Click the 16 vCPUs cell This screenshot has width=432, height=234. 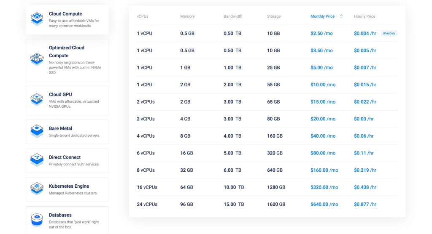[x=147, y=187]
